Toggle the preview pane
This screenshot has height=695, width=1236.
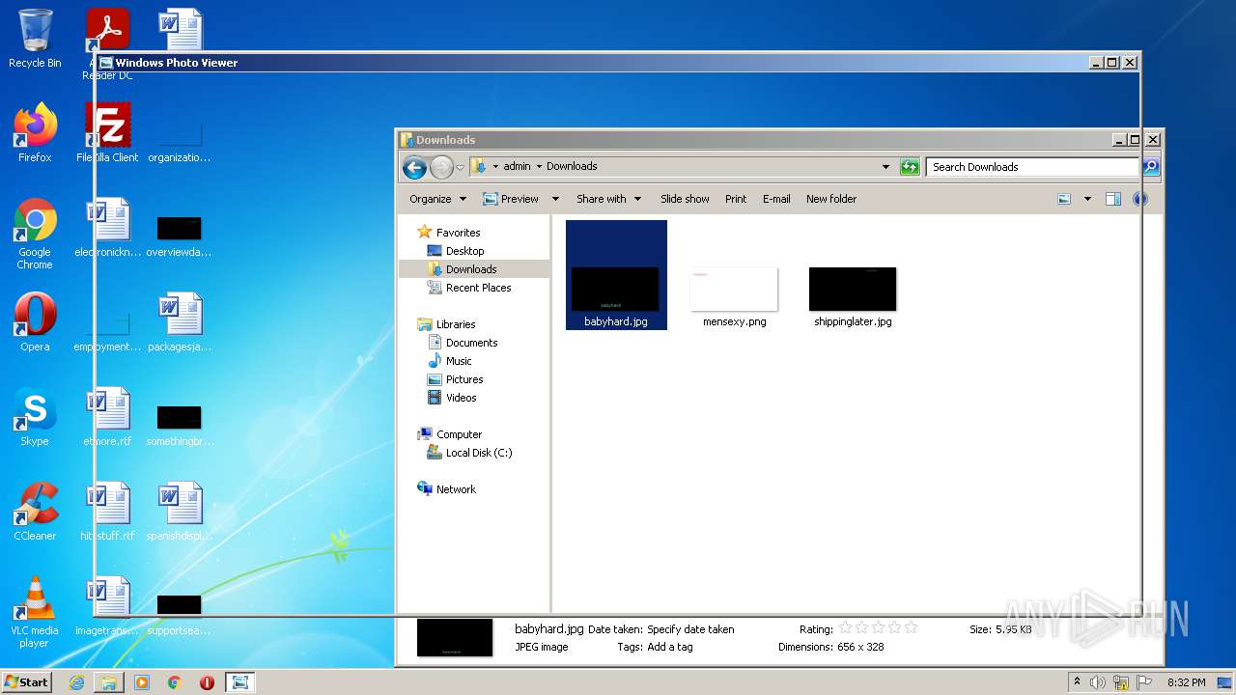coord(1112,199)
